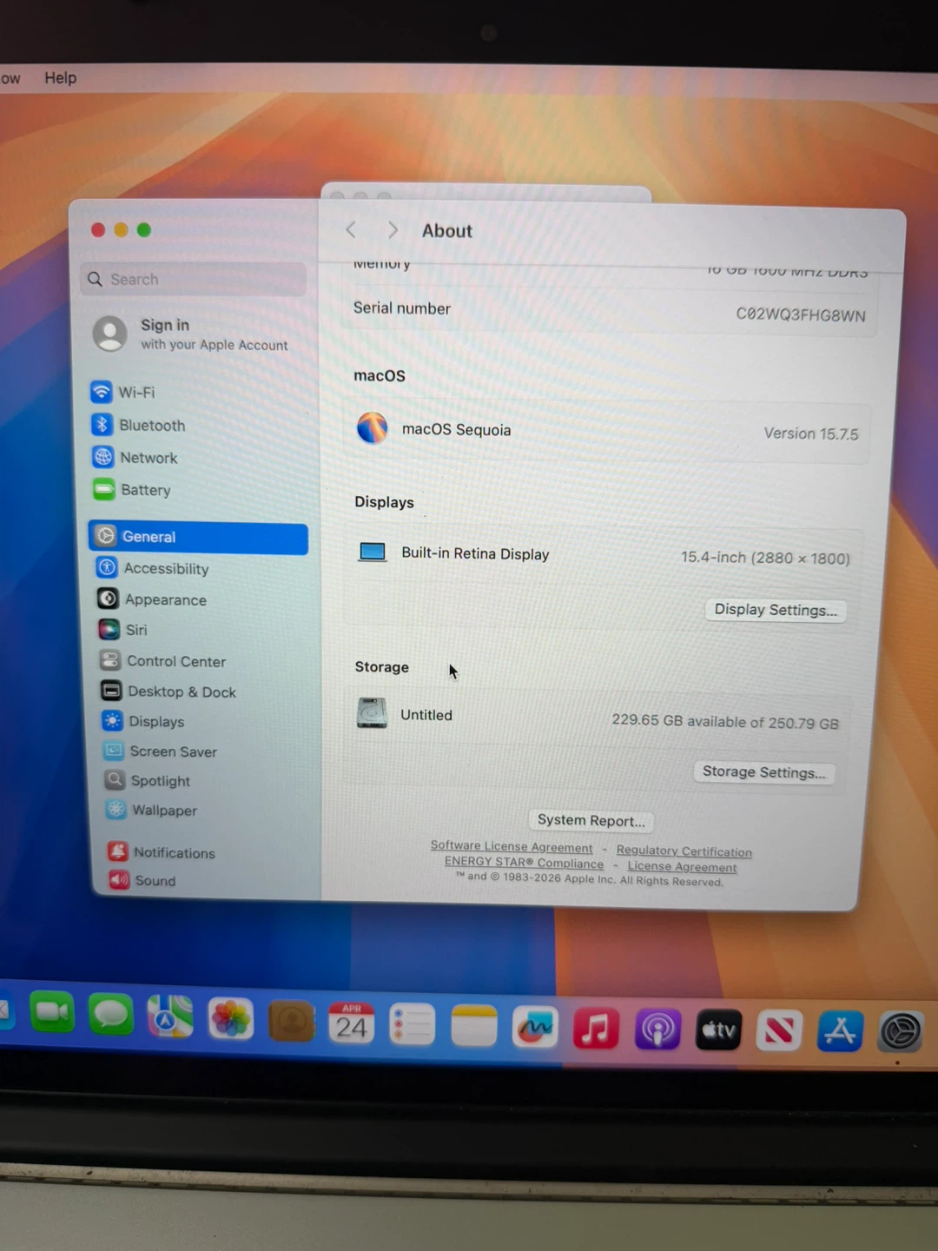Click the Display Settings button

pyautogui.click(x=776, y=610)
